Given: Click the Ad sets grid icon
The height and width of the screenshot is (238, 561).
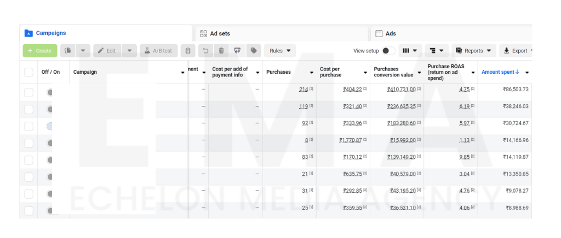Looking at the screenshot, I should (203, 33).
